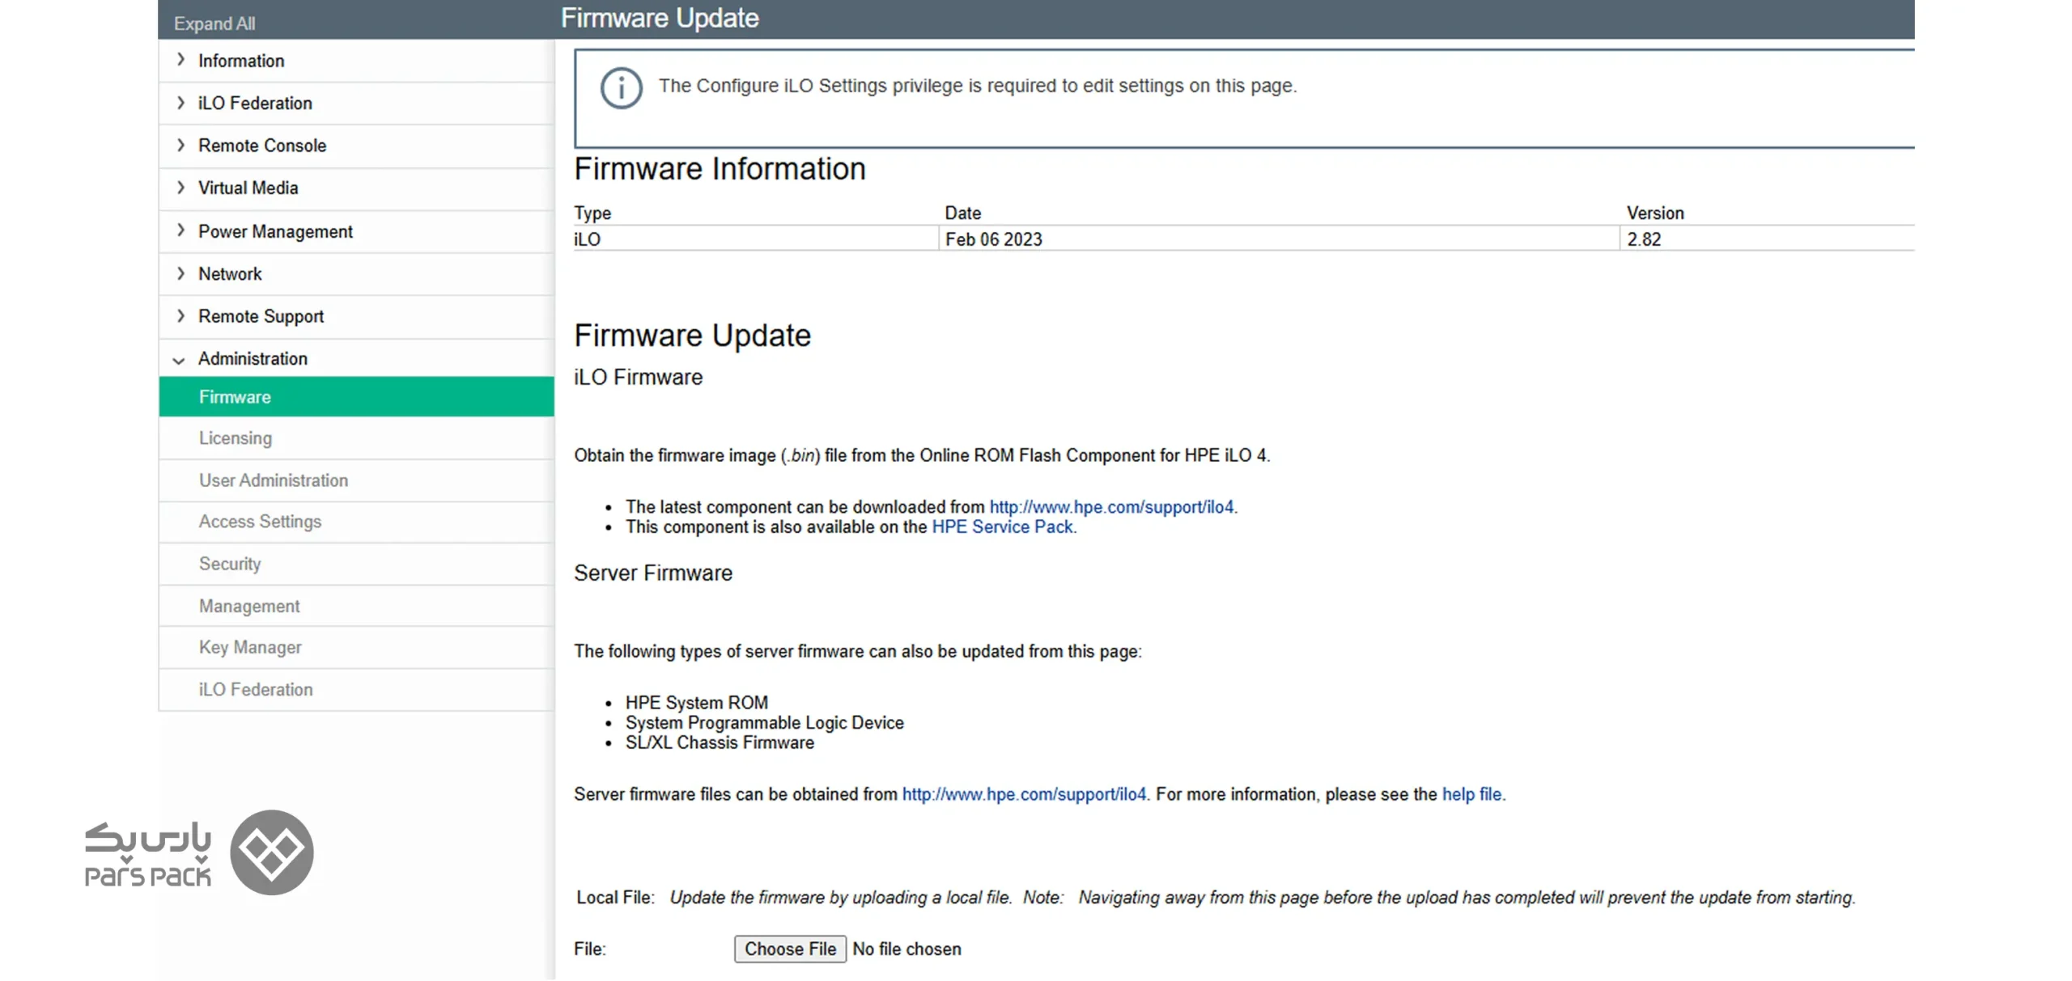Viewport: 2072px width, 981px height.
Task: Click the 'Firmware Information' heading
Action: pos(720,168)
